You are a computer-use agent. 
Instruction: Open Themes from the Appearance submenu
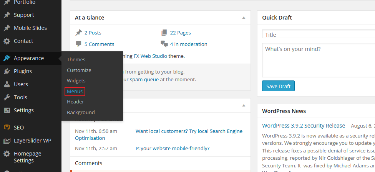(x=76, y=60)
